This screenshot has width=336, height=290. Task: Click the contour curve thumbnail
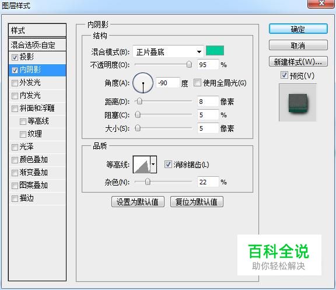tap(142, 165)
